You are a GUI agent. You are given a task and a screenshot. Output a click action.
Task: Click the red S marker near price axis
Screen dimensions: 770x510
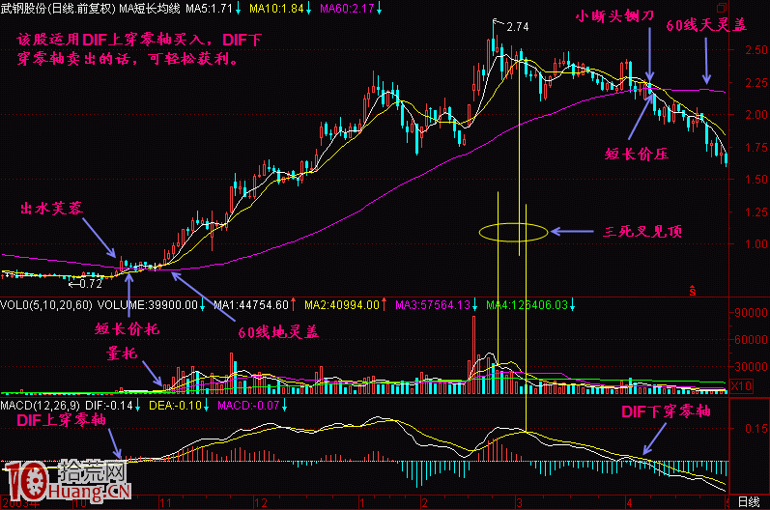pos(693,291)
